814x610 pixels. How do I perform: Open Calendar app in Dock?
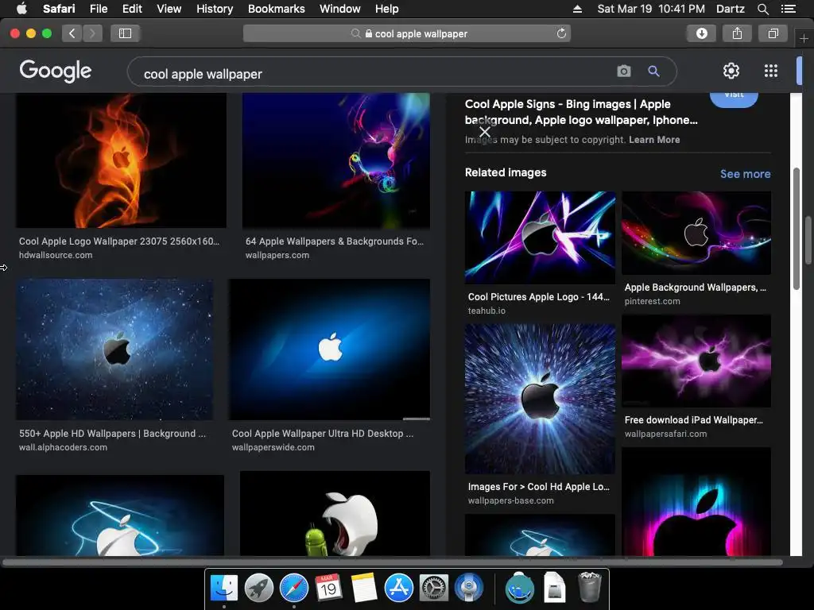[x=328, y=588]
